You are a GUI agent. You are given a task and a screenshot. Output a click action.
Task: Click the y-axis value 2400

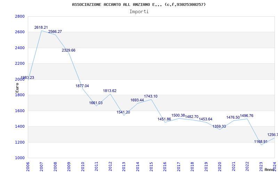20,48
